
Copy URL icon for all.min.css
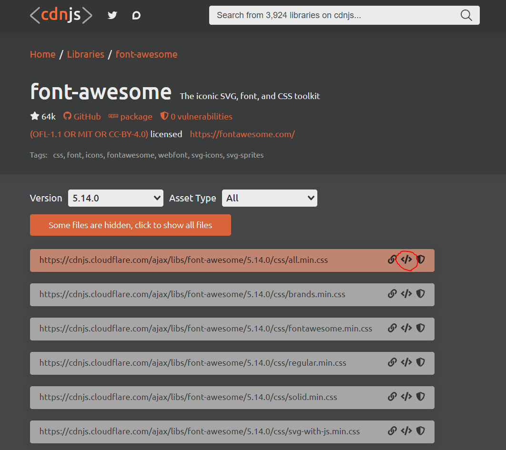392,260
